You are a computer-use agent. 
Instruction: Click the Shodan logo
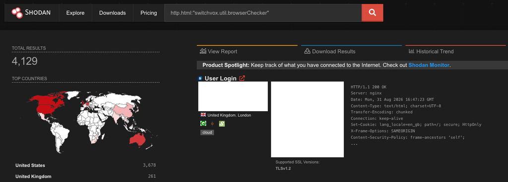coord(31,13)
